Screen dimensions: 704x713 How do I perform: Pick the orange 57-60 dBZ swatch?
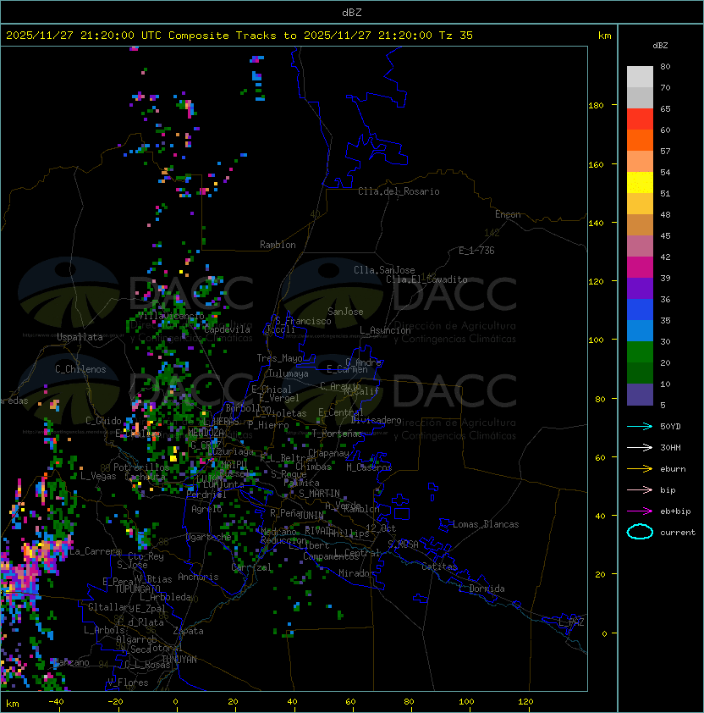point(640,140)
